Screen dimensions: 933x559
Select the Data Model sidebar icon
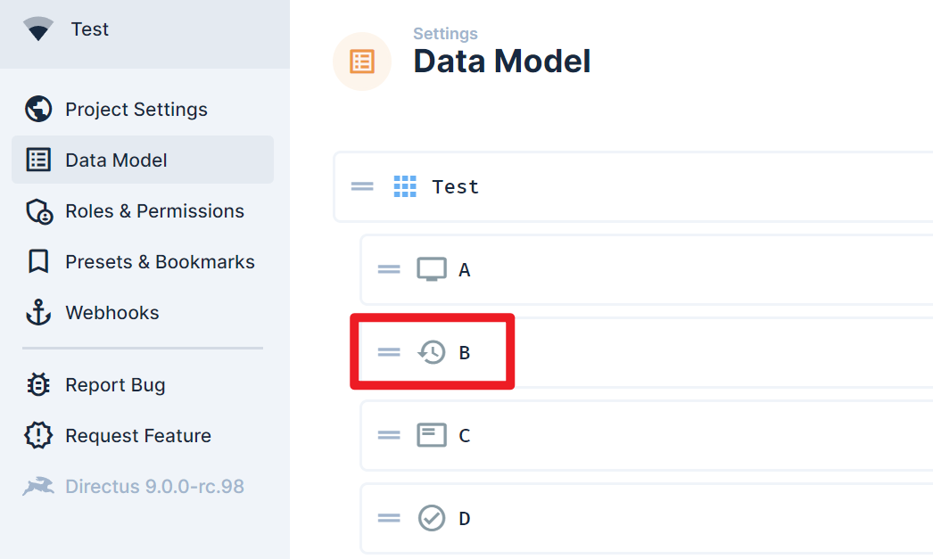coord(37,160)
